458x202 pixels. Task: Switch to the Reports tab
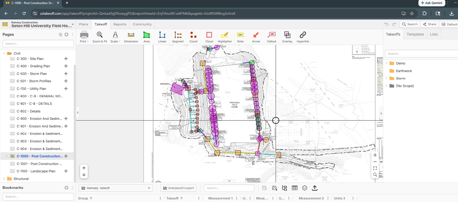(120, 24)
